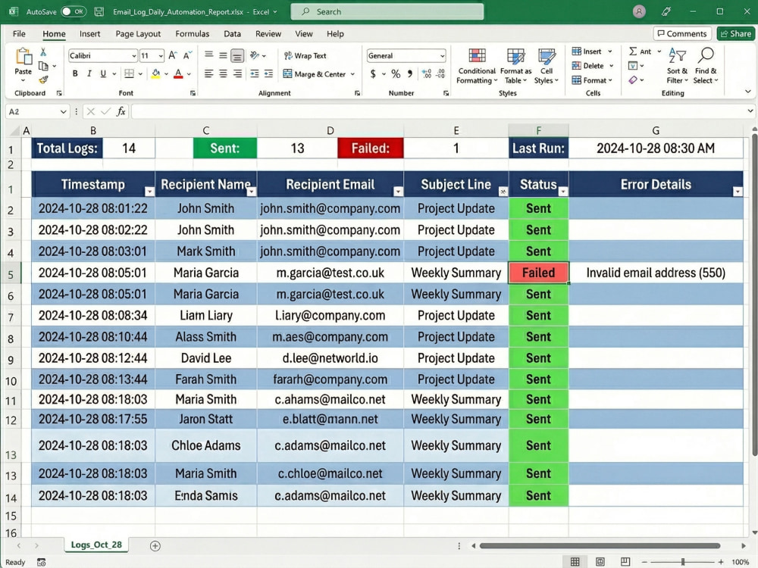The image size is (758, 568).
Task: Click the Decrease Decimal icon
Action: click(440, 73)
